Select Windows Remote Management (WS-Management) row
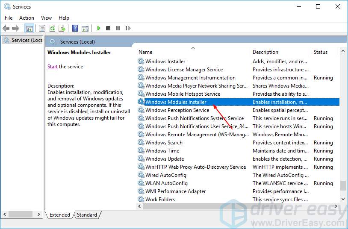Image resolution: width=348 pixels, height=229 pixels. [238, 135]
